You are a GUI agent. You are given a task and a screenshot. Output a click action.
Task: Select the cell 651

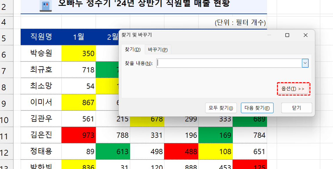click(x=250, y=151)
